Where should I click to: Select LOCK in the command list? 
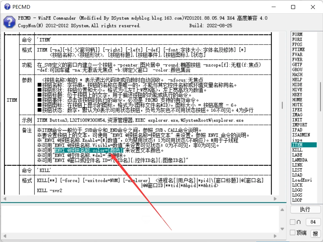pyautogui.click(x=297, y=185)
